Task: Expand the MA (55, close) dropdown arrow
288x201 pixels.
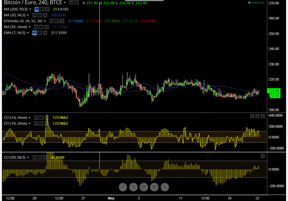Action: (30, 27)
